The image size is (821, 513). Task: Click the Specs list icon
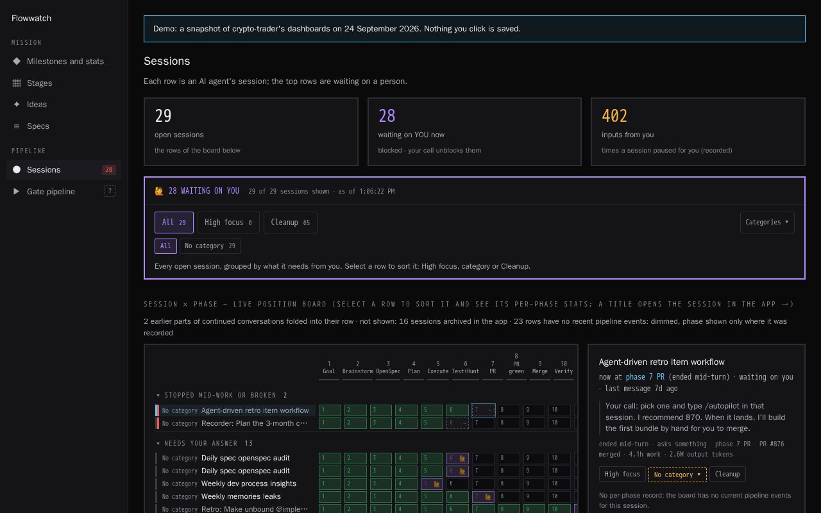click(17, 126)
